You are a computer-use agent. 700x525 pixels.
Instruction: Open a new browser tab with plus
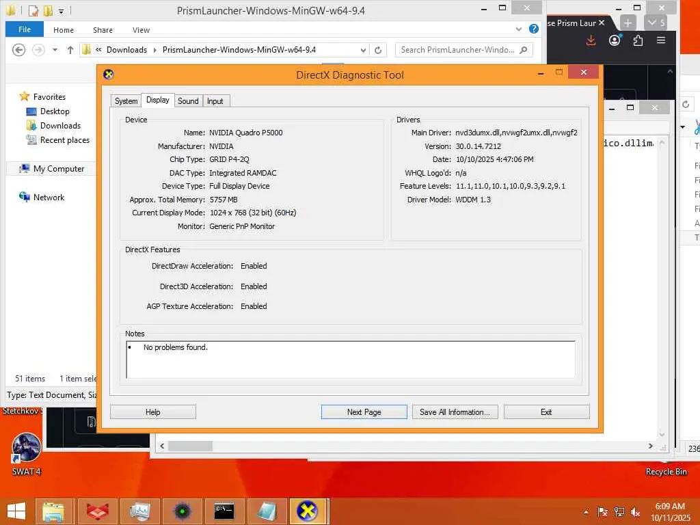click(628, 23)
